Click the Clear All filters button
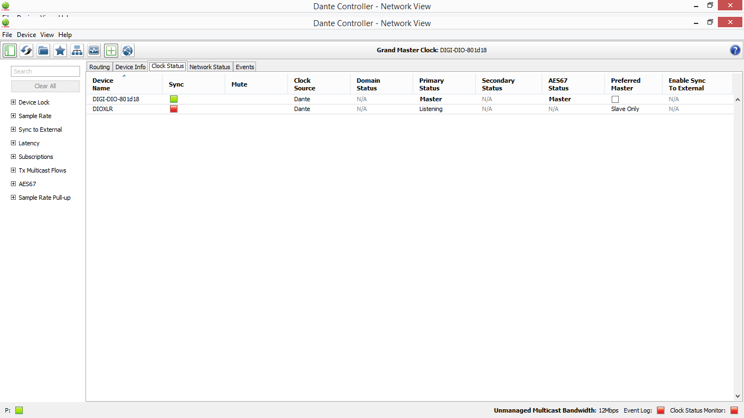The height and width of the screenshot is (418, 744). point(45,86)
